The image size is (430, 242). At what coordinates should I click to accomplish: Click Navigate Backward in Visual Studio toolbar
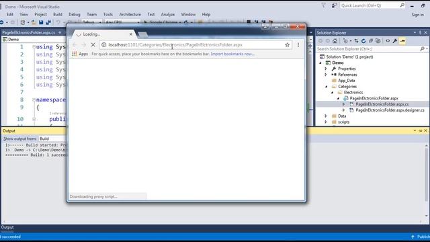coord(1,22)
